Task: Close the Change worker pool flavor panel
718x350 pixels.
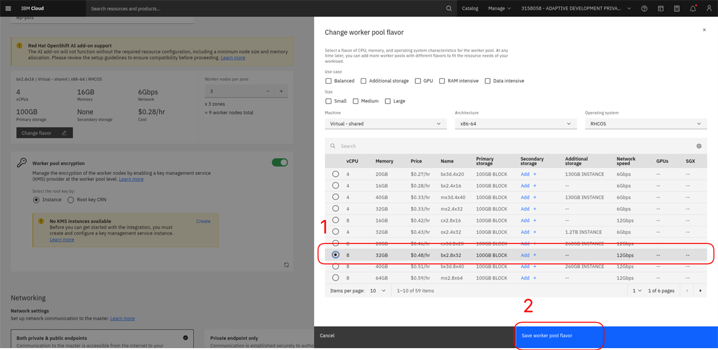Action: pos(704,29)
